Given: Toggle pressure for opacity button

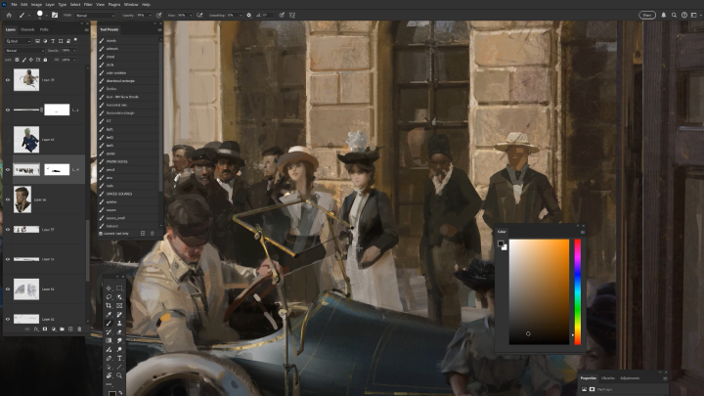Looking at the screenshot, I should (159, 15).
